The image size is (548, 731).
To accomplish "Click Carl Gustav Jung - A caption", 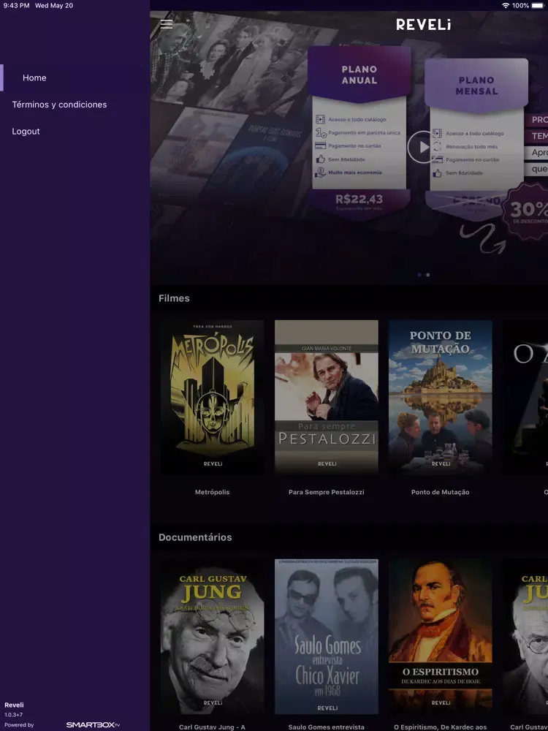I will 212,727.
